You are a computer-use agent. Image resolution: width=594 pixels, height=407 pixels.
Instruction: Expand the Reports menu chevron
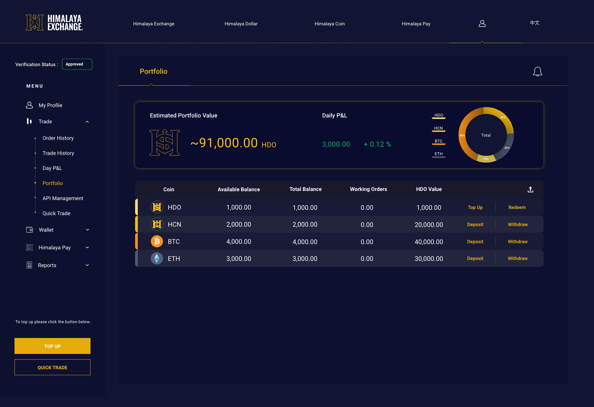88,265
